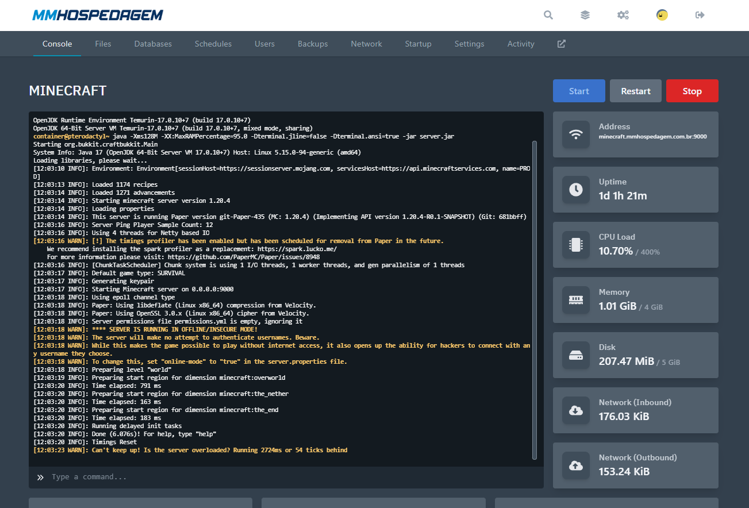Open the Users tab
Image resolution: width=749 pixels, height=508 pixels.
click(x=264, y=44)
